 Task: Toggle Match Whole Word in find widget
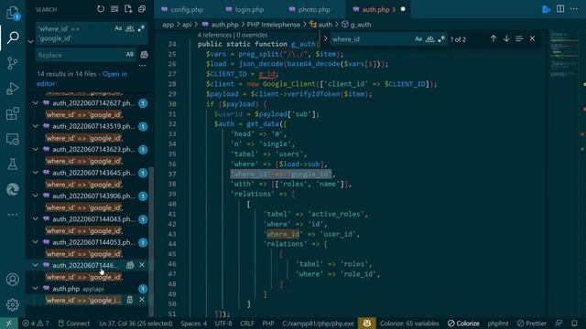click(429, 38)
